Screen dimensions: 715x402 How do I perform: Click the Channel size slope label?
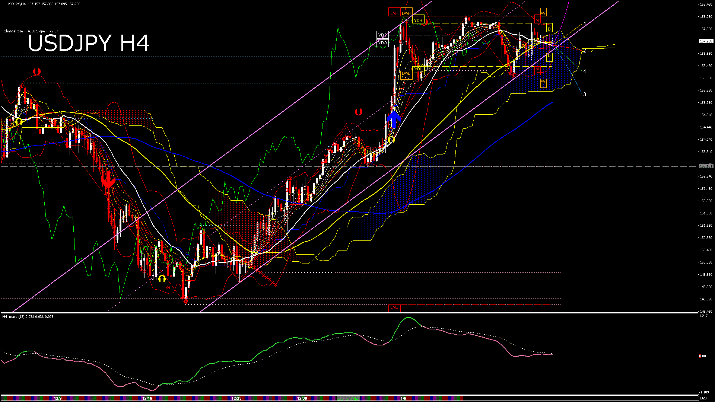31,31
